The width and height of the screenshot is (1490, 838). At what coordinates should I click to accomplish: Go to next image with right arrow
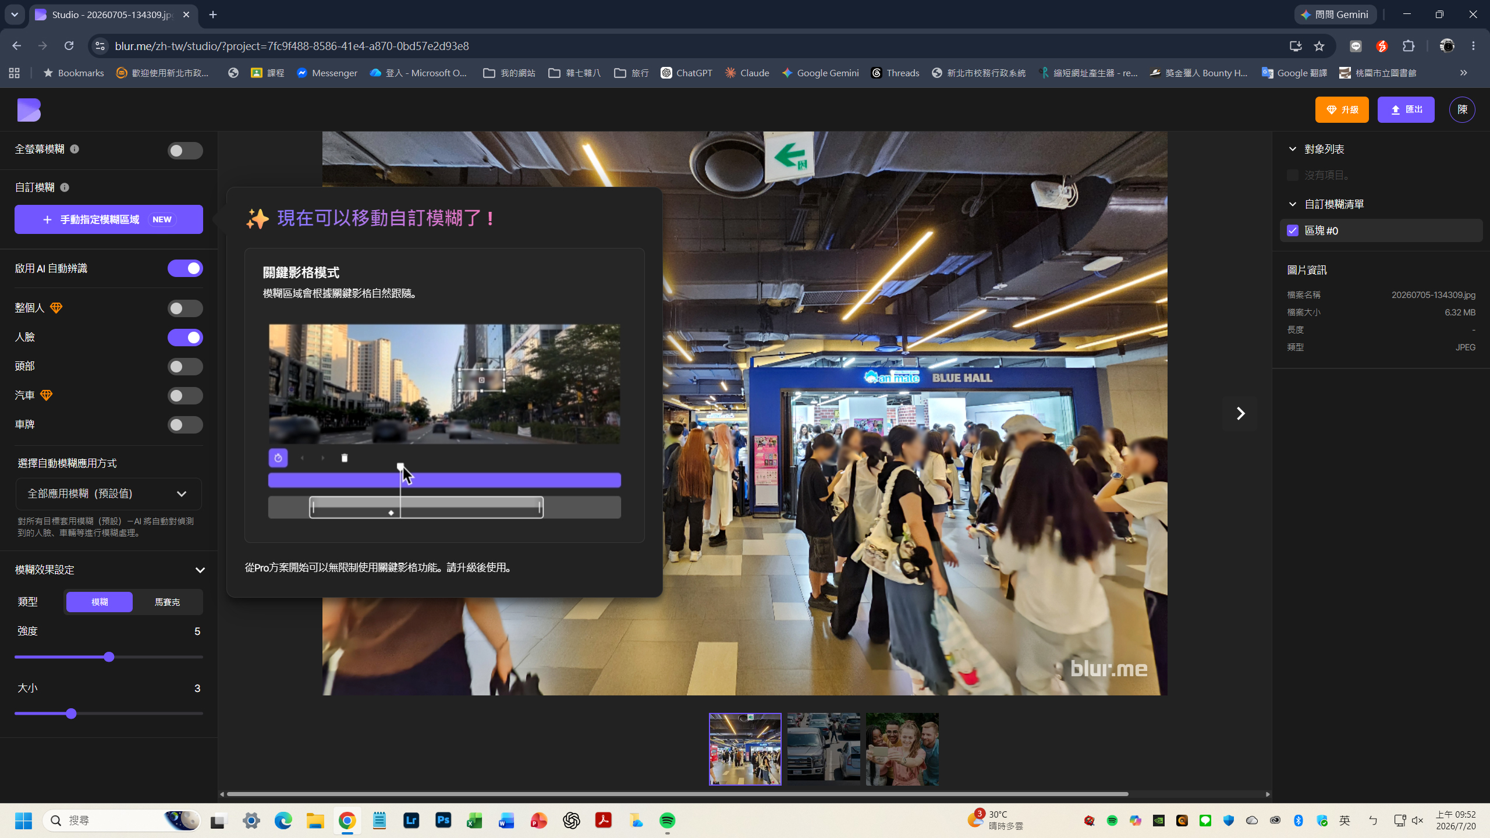coord(1240,413)
